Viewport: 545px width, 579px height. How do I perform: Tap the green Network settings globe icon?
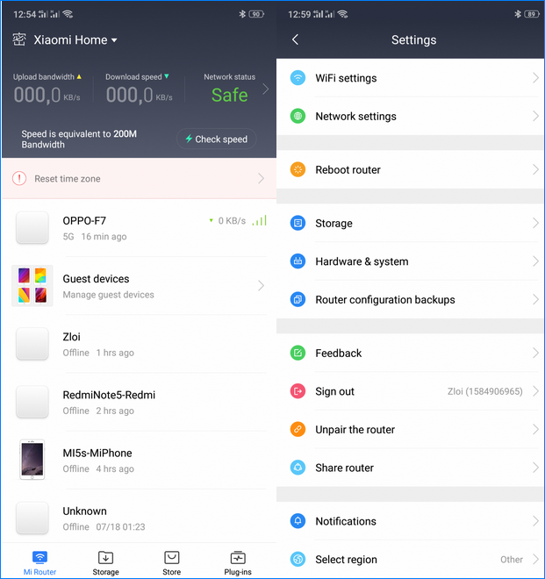(x=298, y=117)
